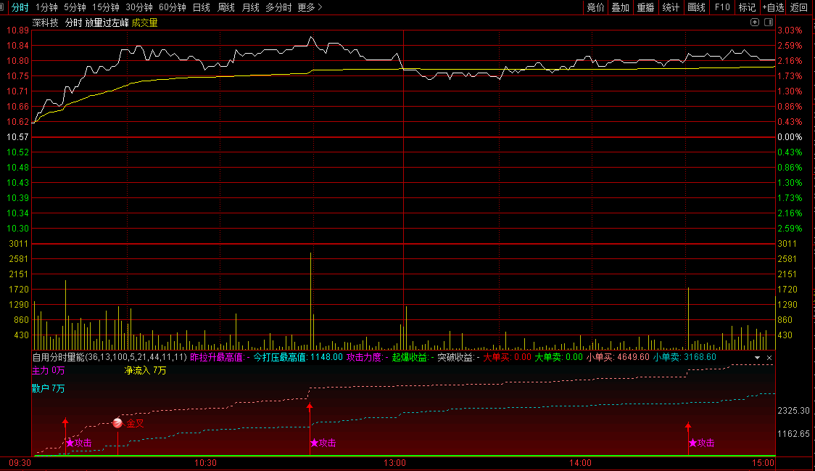Click the small square icon left of 分时 tab
This screenshot has height=471, width=815.
pos(2,7)
